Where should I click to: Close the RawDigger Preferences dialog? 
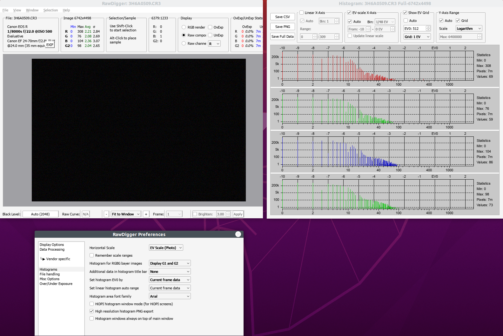[x=238, y=234]
